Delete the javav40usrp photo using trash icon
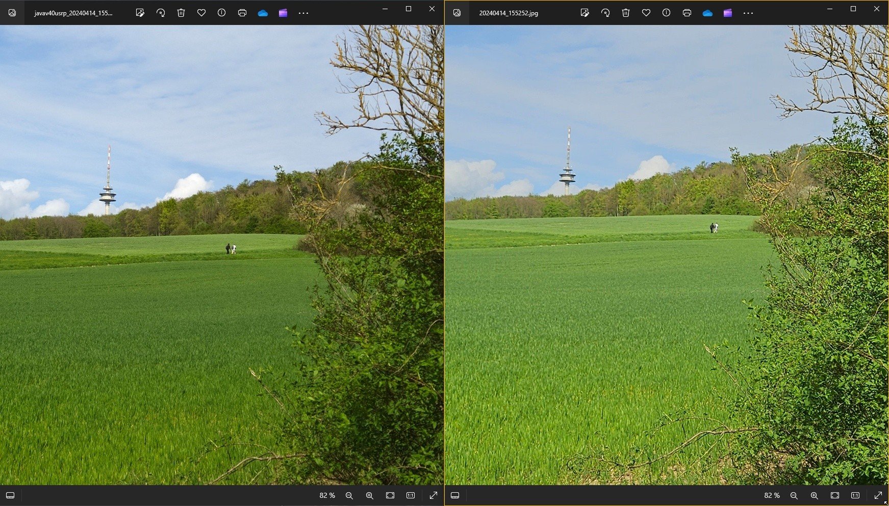889x506 pixels. (x=181, y=13)
